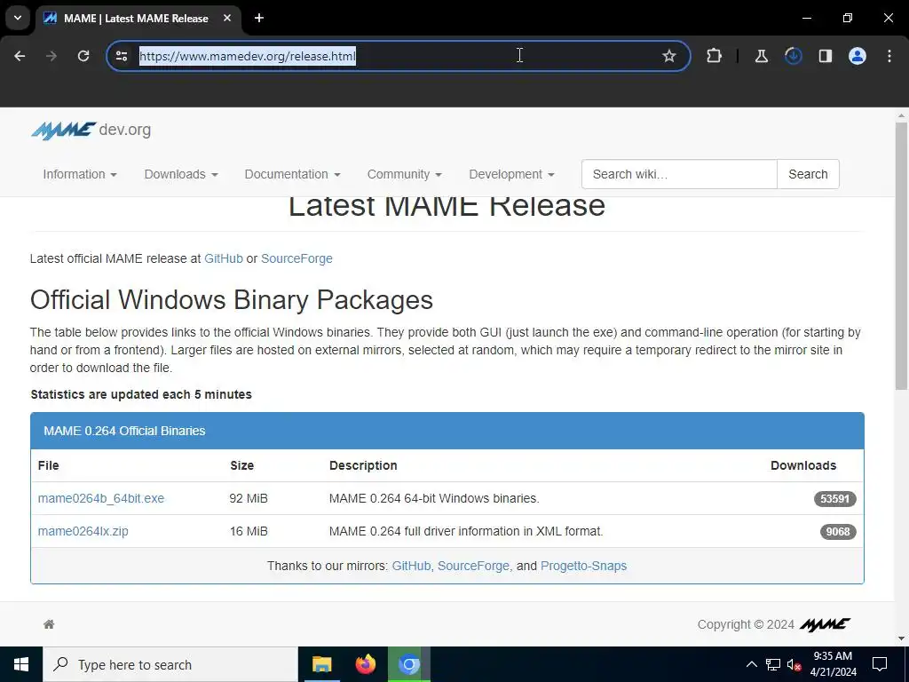The width and height of the screenshot is (909, 682).
Task: Expand the Development menu
Action: pos(512,174)
